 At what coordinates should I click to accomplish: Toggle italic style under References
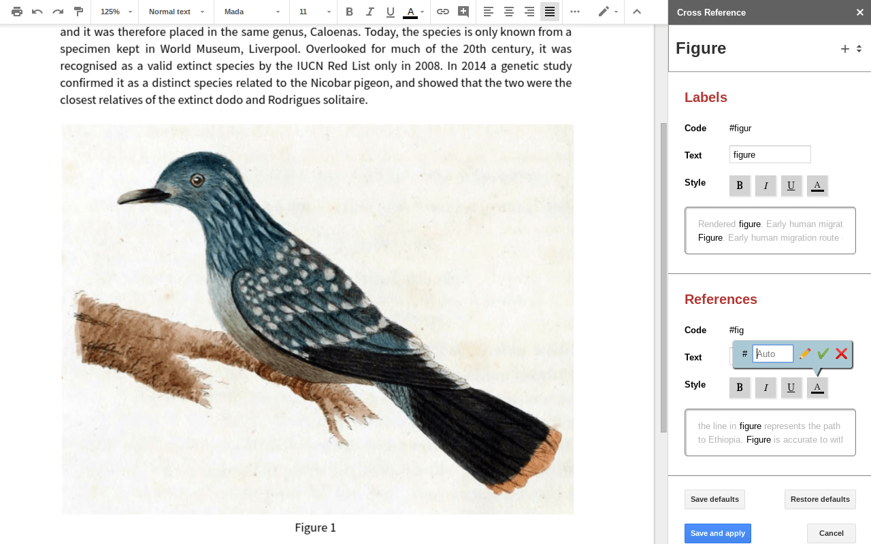click(766, 388)
